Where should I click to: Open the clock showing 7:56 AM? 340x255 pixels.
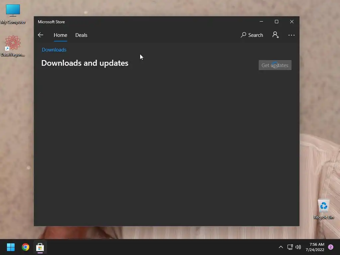pos(315,247)
